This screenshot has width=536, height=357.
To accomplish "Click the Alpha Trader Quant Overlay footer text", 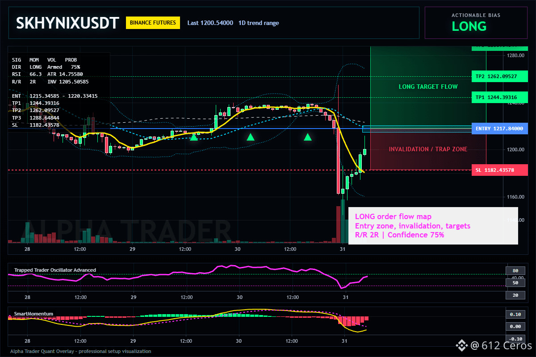I will tap(81, 351).
